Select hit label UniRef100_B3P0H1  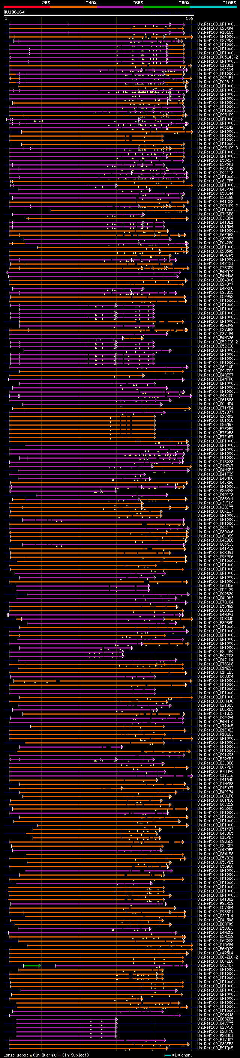pos(215,164)
